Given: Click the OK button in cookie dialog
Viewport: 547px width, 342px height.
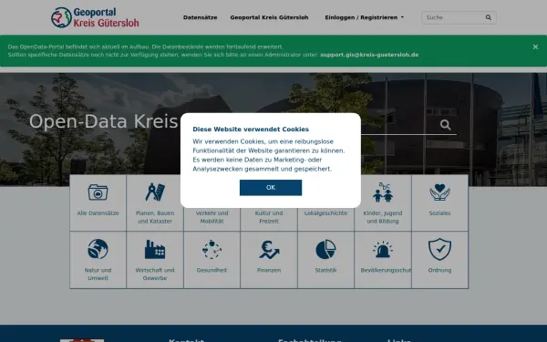Looking at the screenshot, I should click(x=271, y=188).
